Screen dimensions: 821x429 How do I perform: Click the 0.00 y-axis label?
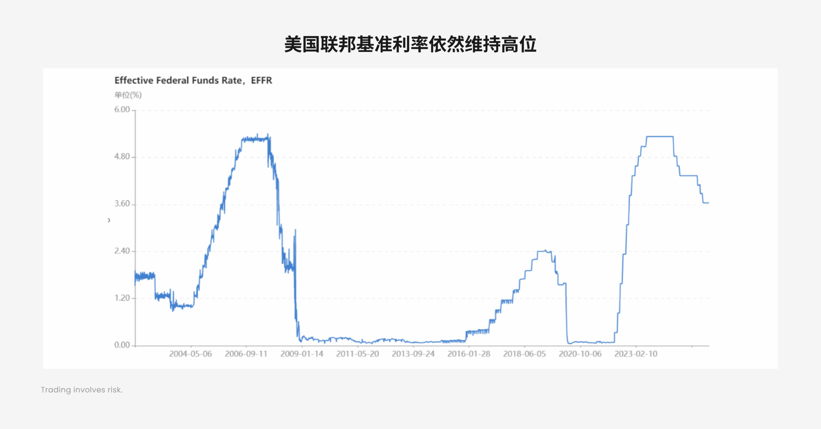pyautogui.click(x=122, y=345)
